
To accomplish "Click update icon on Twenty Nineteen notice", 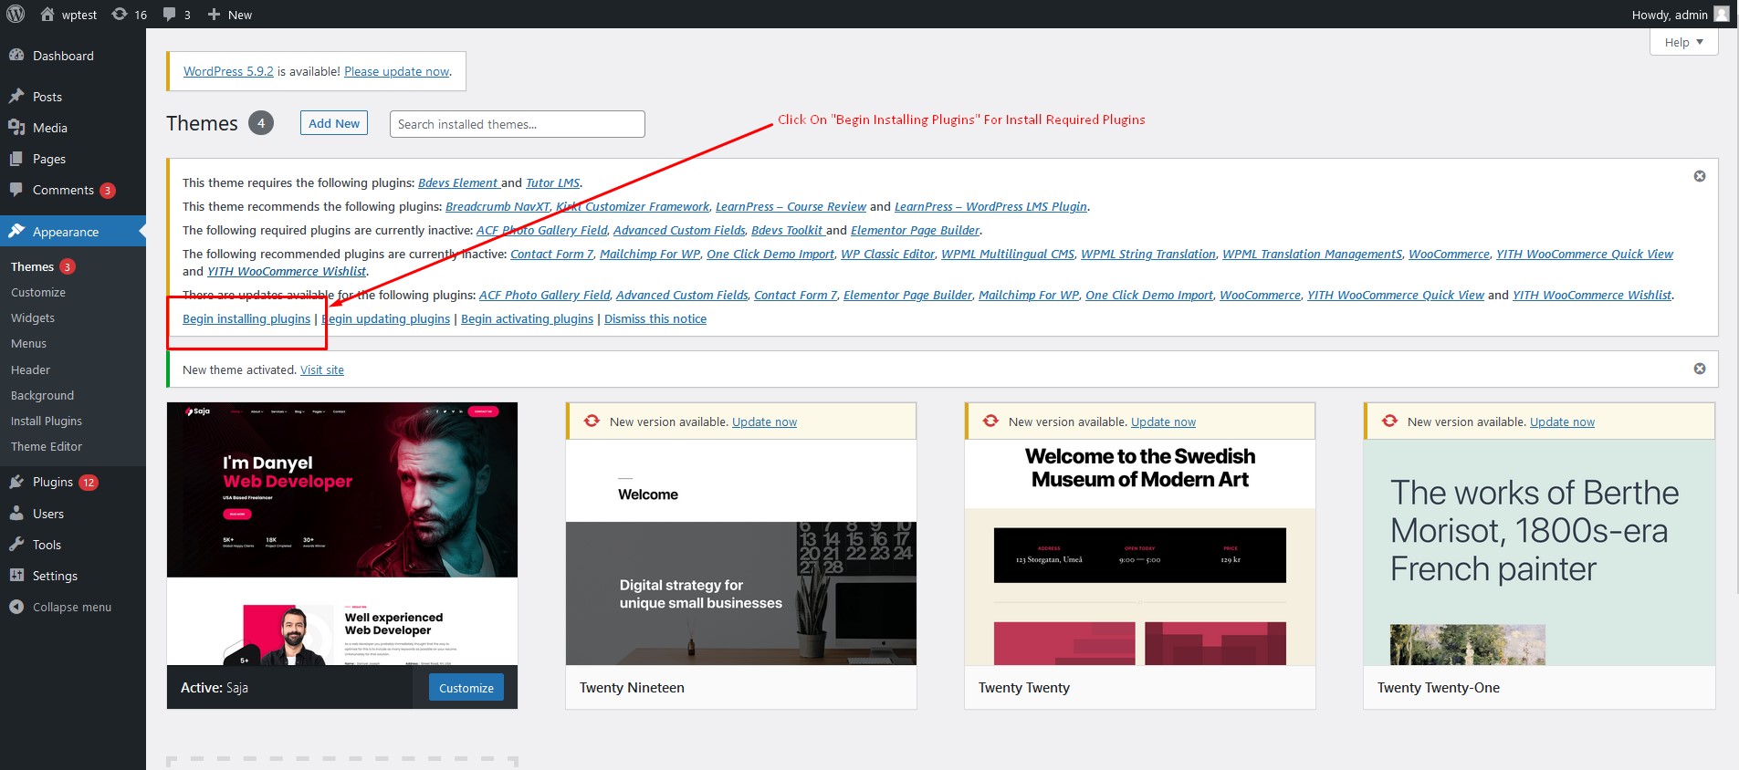I will pos(592,421).
